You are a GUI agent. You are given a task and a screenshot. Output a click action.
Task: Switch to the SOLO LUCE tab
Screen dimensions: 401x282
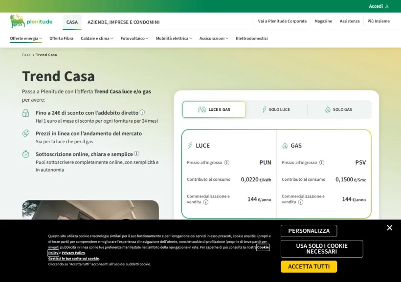pyautogui.click(x=276, y=109)
